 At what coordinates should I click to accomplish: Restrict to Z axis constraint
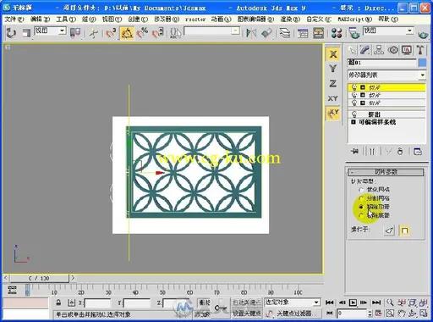(x=333, y=84)
